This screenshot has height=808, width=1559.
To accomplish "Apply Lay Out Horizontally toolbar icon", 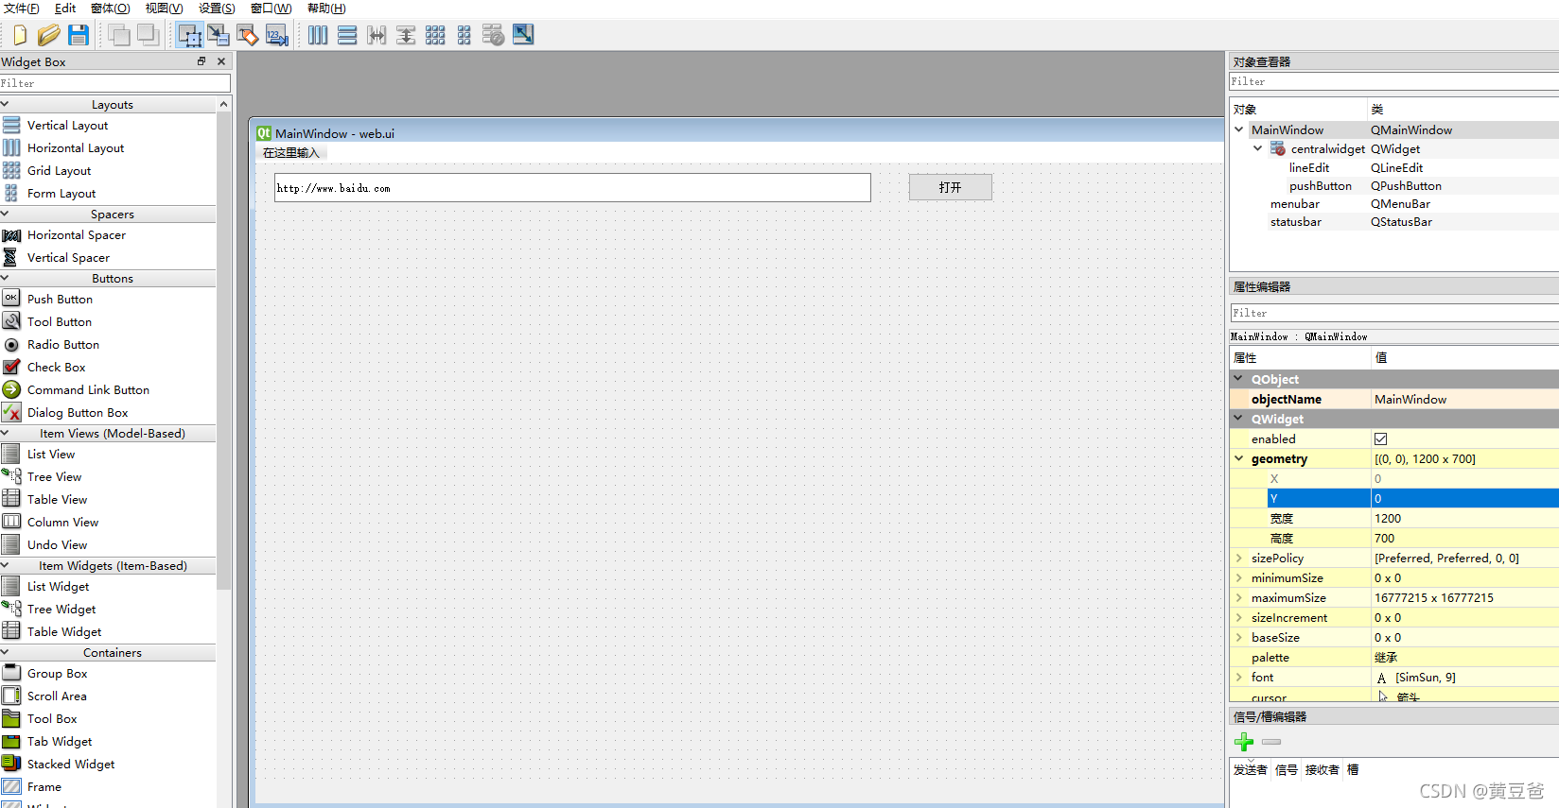I will pos(318,36).
